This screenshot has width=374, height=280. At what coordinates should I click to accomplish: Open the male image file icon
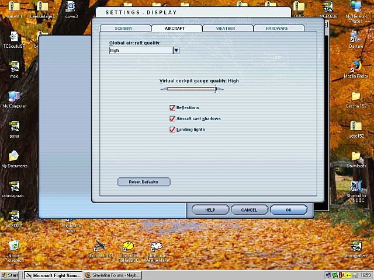click(14, 66)
